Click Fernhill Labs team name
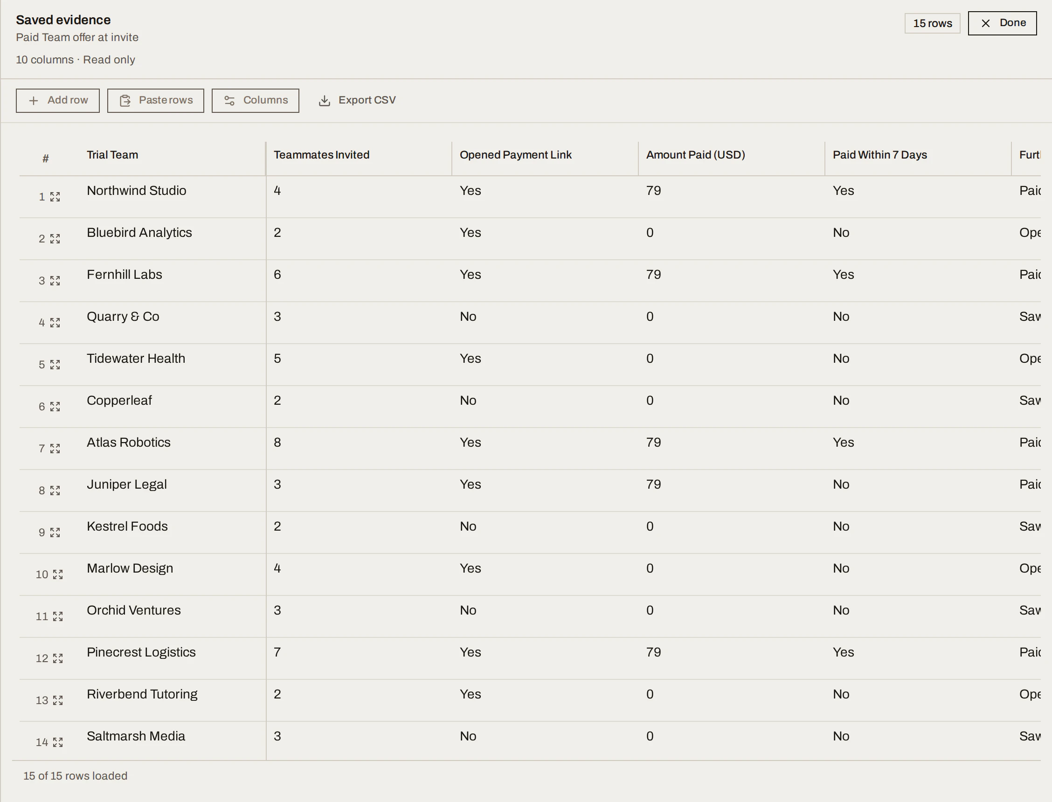 (125, 275)
